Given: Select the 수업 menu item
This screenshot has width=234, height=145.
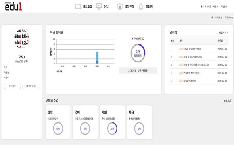Looking at the screenshot, I should pyautogui.click(x=106, y=6).
